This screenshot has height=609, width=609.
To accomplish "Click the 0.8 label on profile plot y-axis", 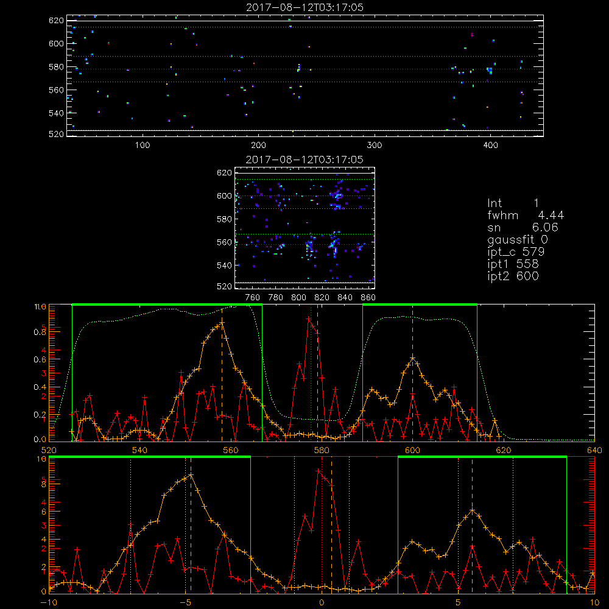I will (x=40, y=332).
